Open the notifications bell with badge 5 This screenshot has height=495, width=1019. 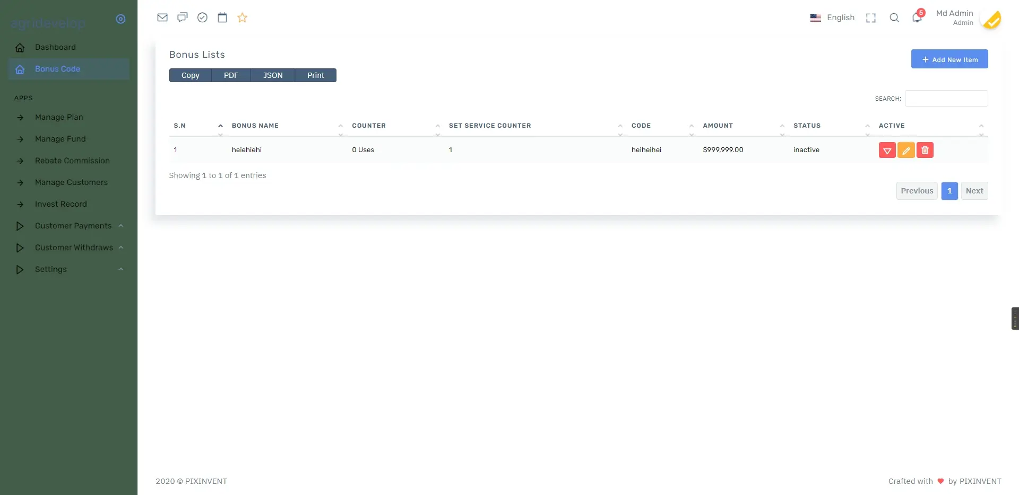pyautogui.click(x=917, y=17)
